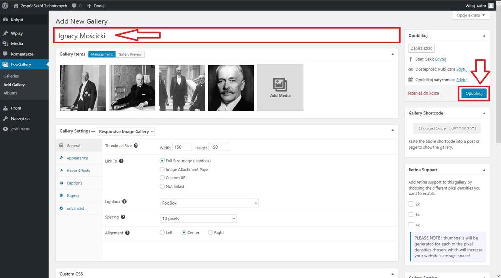The image size is (501, 278).
Task: Click the eye icon beside Dostępność
Action: pyautogui.click(x=410, y=69)
